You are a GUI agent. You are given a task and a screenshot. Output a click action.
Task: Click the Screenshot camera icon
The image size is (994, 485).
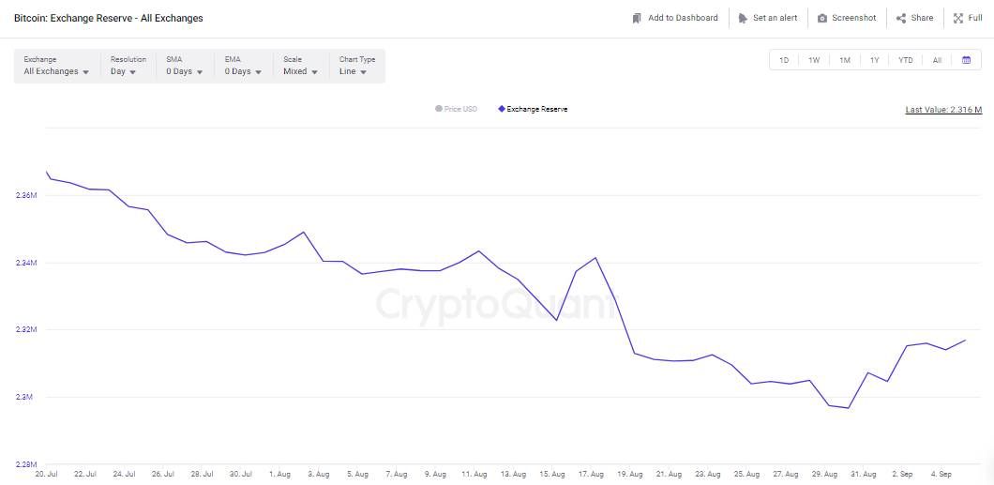tap(822, 18)
